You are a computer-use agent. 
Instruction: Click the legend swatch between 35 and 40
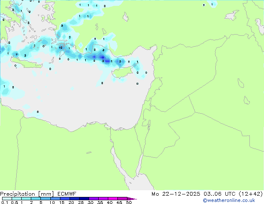pyautogui.click(x=103, y=199)
